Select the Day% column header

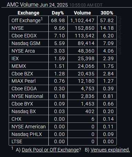click(58, 13)
